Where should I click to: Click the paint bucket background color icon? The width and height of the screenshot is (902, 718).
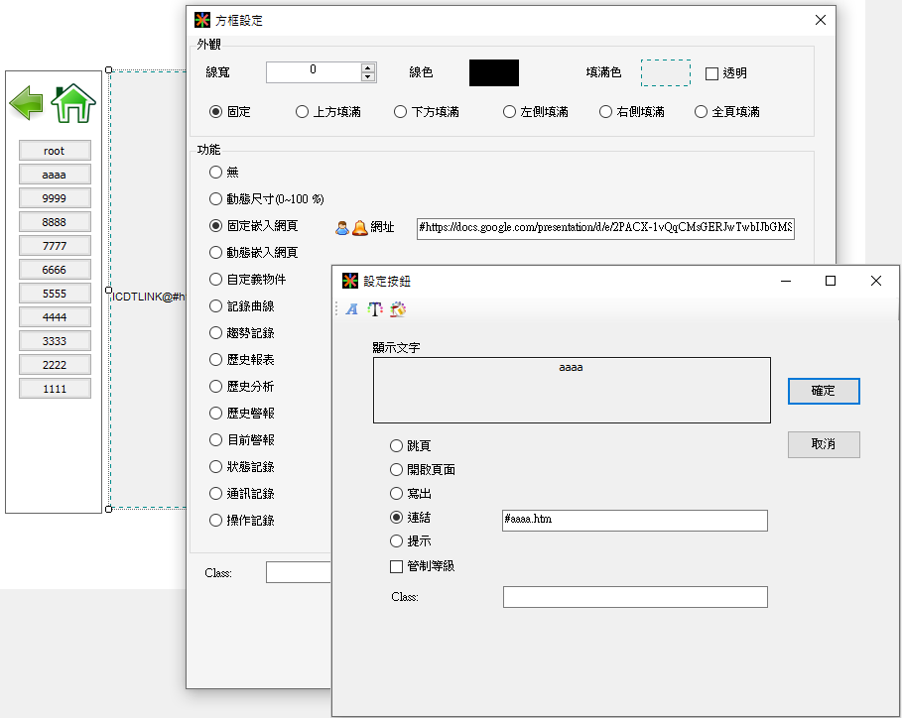[398, 309]
